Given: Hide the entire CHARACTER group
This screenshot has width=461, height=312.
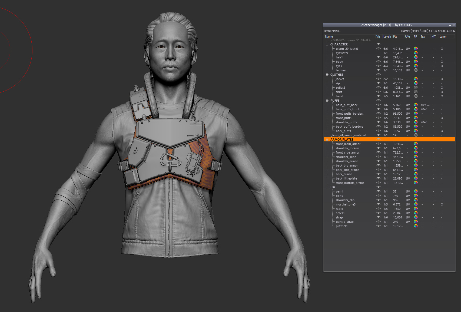Looking at the screenshot, I should point(379,44).
